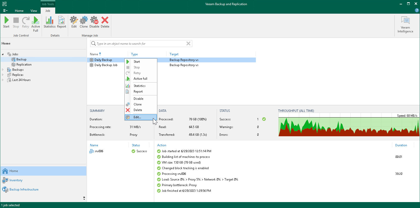
Task: Select Active full from context menu
Action: coord(141,79)
